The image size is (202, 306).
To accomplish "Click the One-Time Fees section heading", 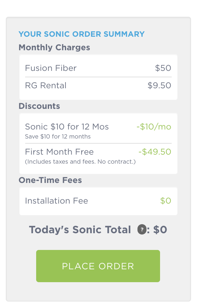I will 50,180.
